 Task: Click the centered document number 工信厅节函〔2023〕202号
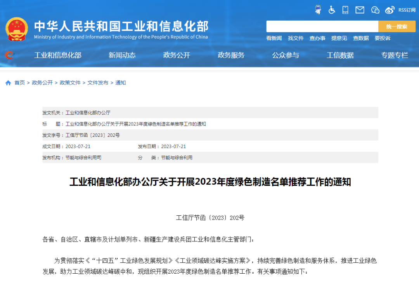(x=210, y=218)
